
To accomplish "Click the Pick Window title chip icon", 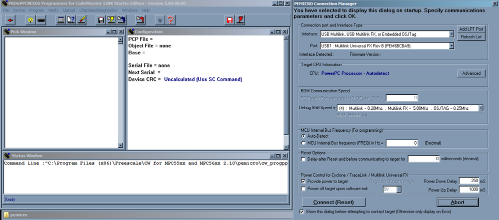I will coord(7,32).
